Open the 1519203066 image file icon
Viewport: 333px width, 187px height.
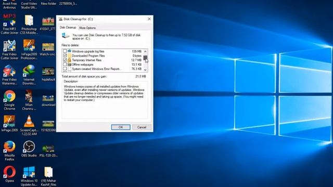coord(48,126)
